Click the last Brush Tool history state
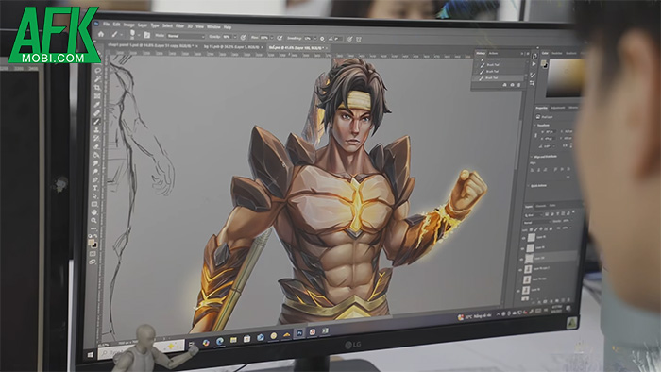The image size is (661, 372). pos(498,78)
